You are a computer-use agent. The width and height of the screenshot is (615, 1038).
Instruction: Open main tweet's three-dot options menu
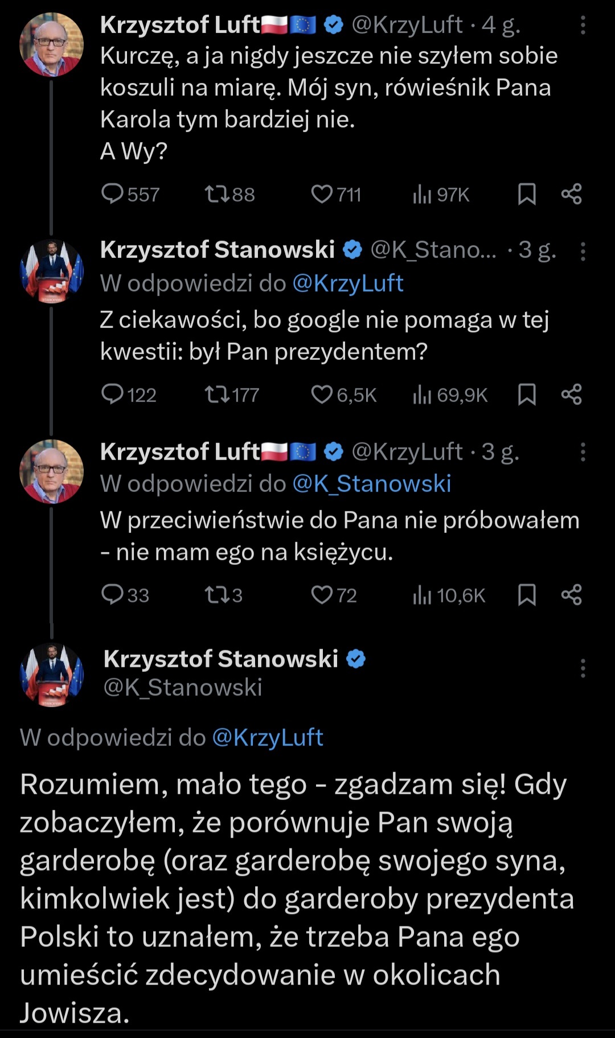583,668
